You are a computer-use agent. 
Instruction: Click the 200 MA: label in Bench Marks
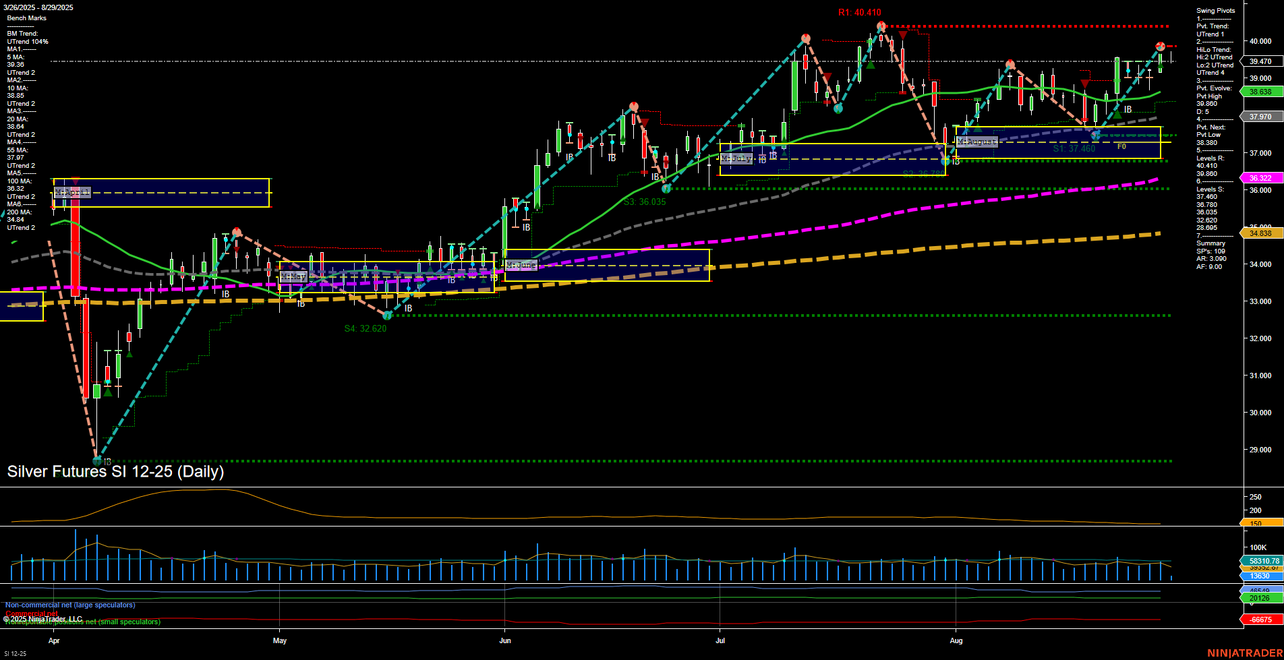pyautogui.click(x=19, y=212)
